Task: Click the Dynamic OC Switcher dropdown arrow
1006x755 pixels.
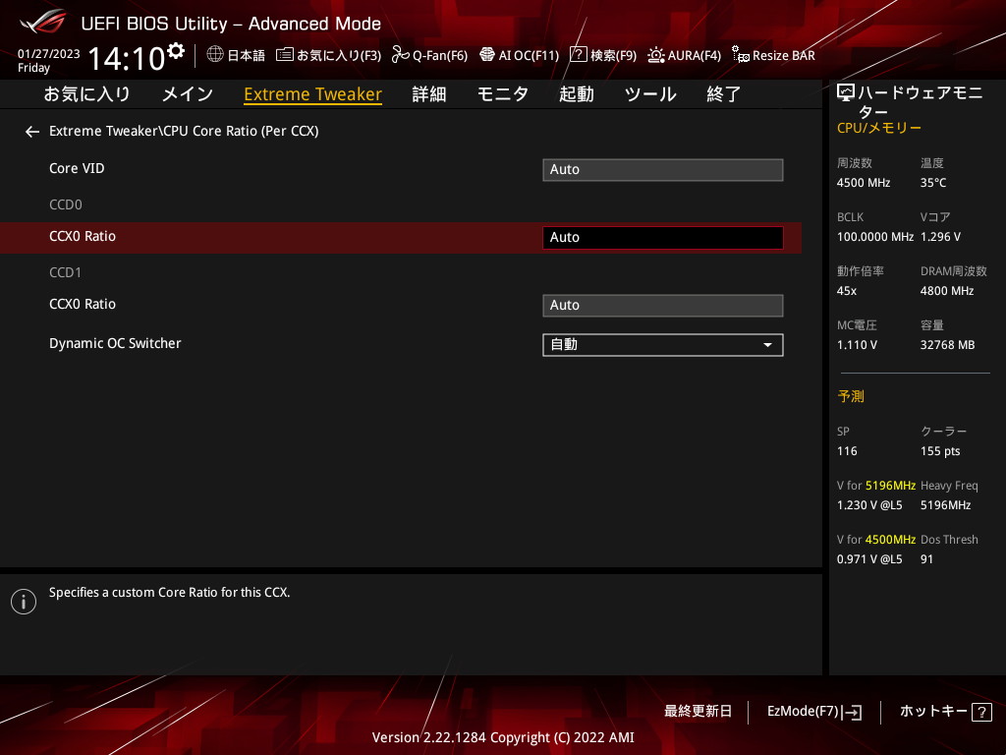Action: point(767,345)
